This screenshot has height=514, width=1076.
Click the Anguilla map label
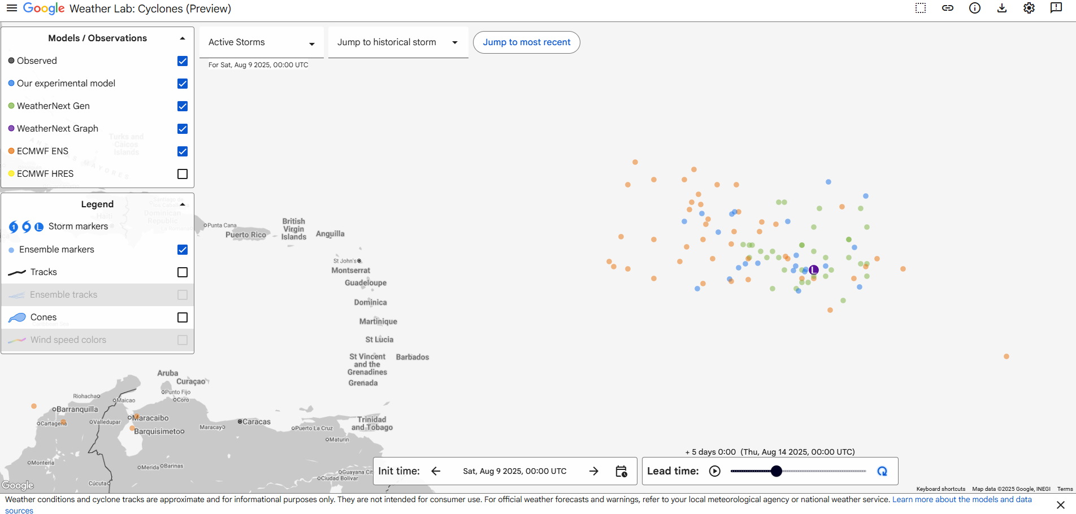click(x=330, y=234)
